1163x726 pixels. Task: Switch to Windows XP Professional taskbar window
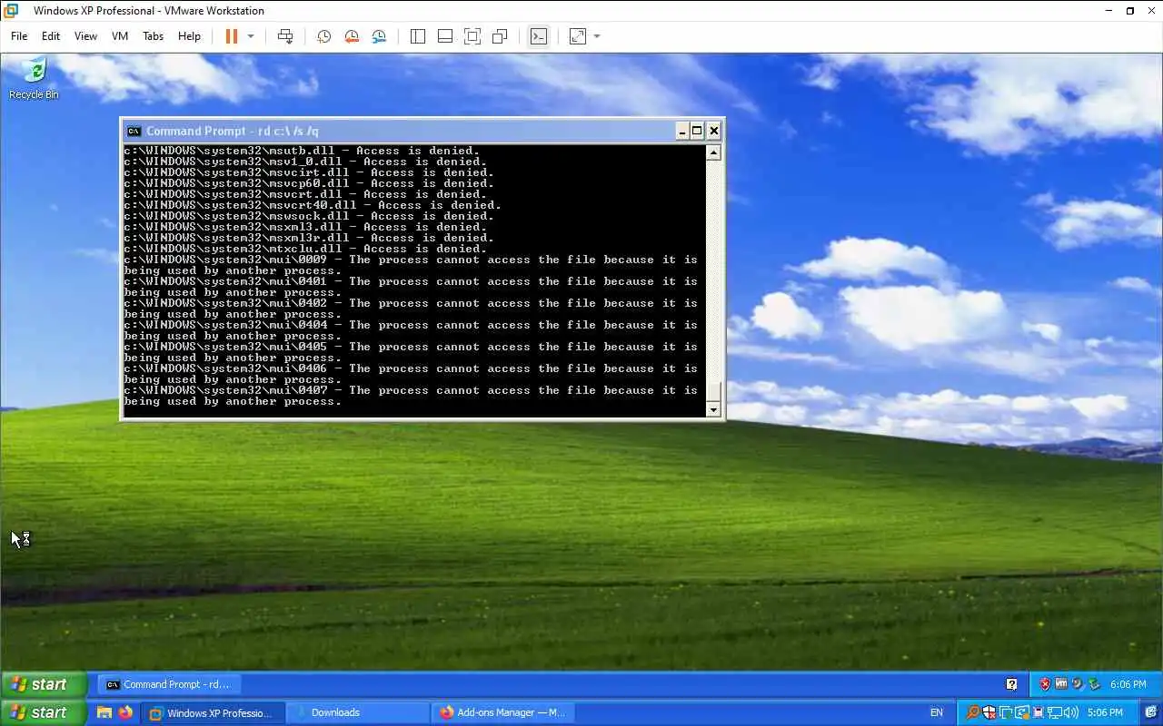pyautogui.click(x=213, y=712)
